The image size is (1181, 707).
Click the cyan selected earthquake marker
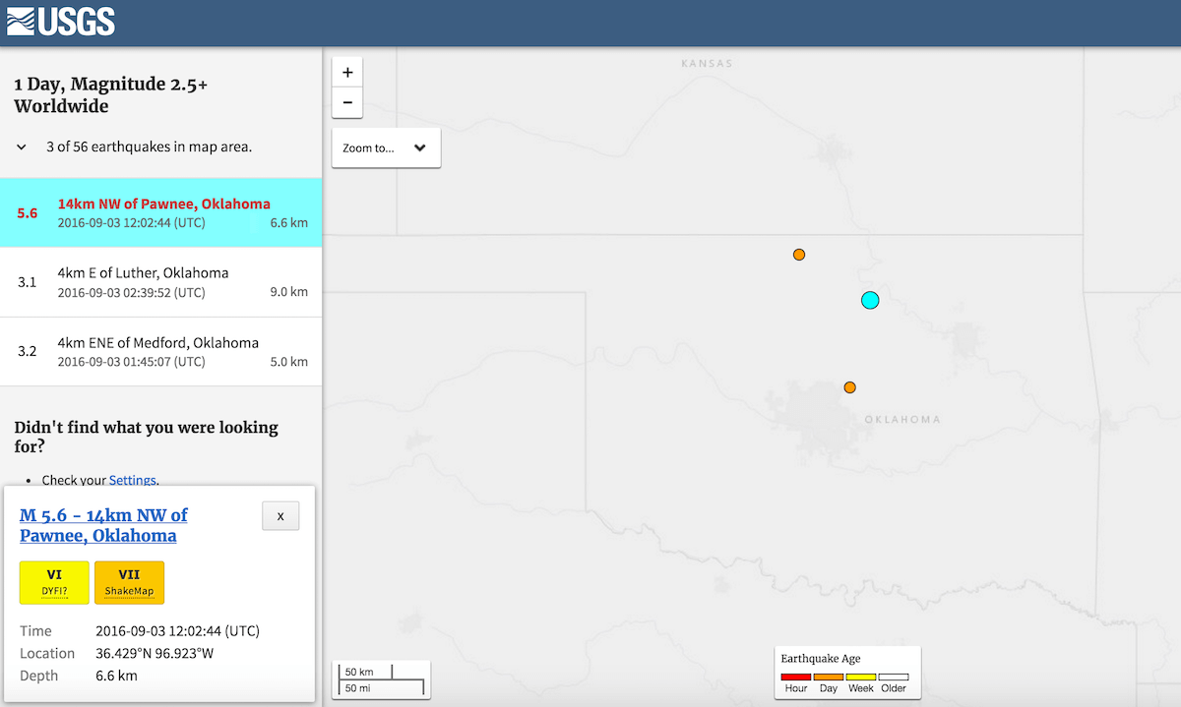[870, 300]
